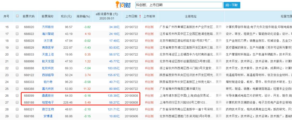
Task: Expand 展开 address for 西部超导 row
Action: click(x=219, y=75)
